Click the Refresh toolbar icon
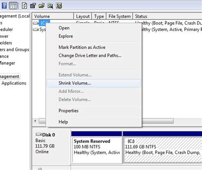The width and height of the screenshot is (202, 170). point(24,6)
